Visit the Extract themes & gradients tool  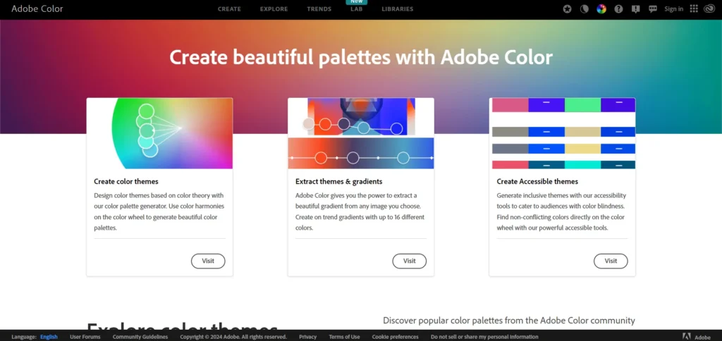410,261
